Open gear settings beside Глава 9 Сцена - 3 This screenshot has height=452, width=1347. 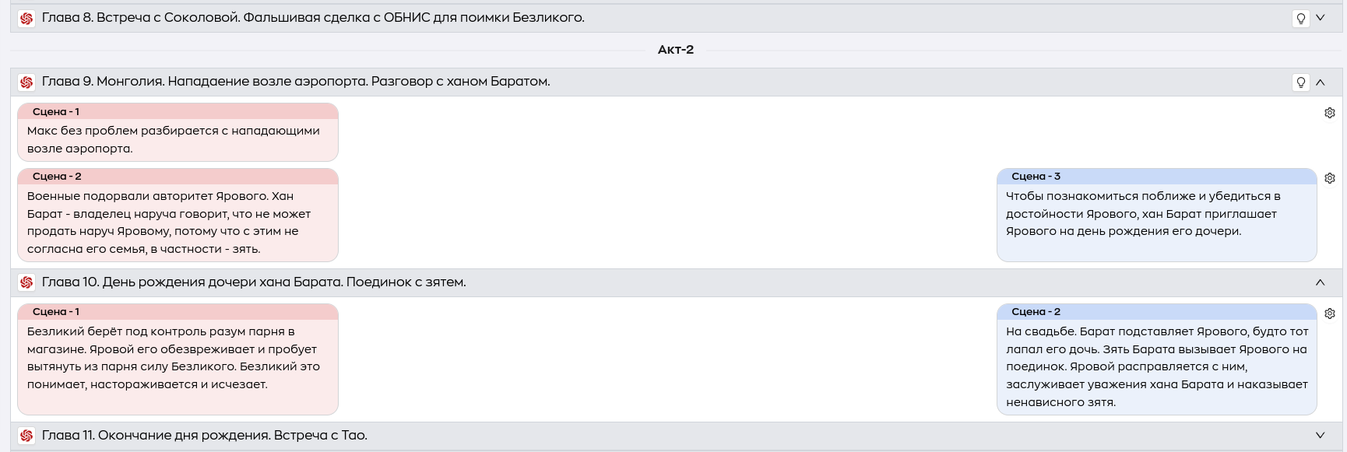[1330, 178]
